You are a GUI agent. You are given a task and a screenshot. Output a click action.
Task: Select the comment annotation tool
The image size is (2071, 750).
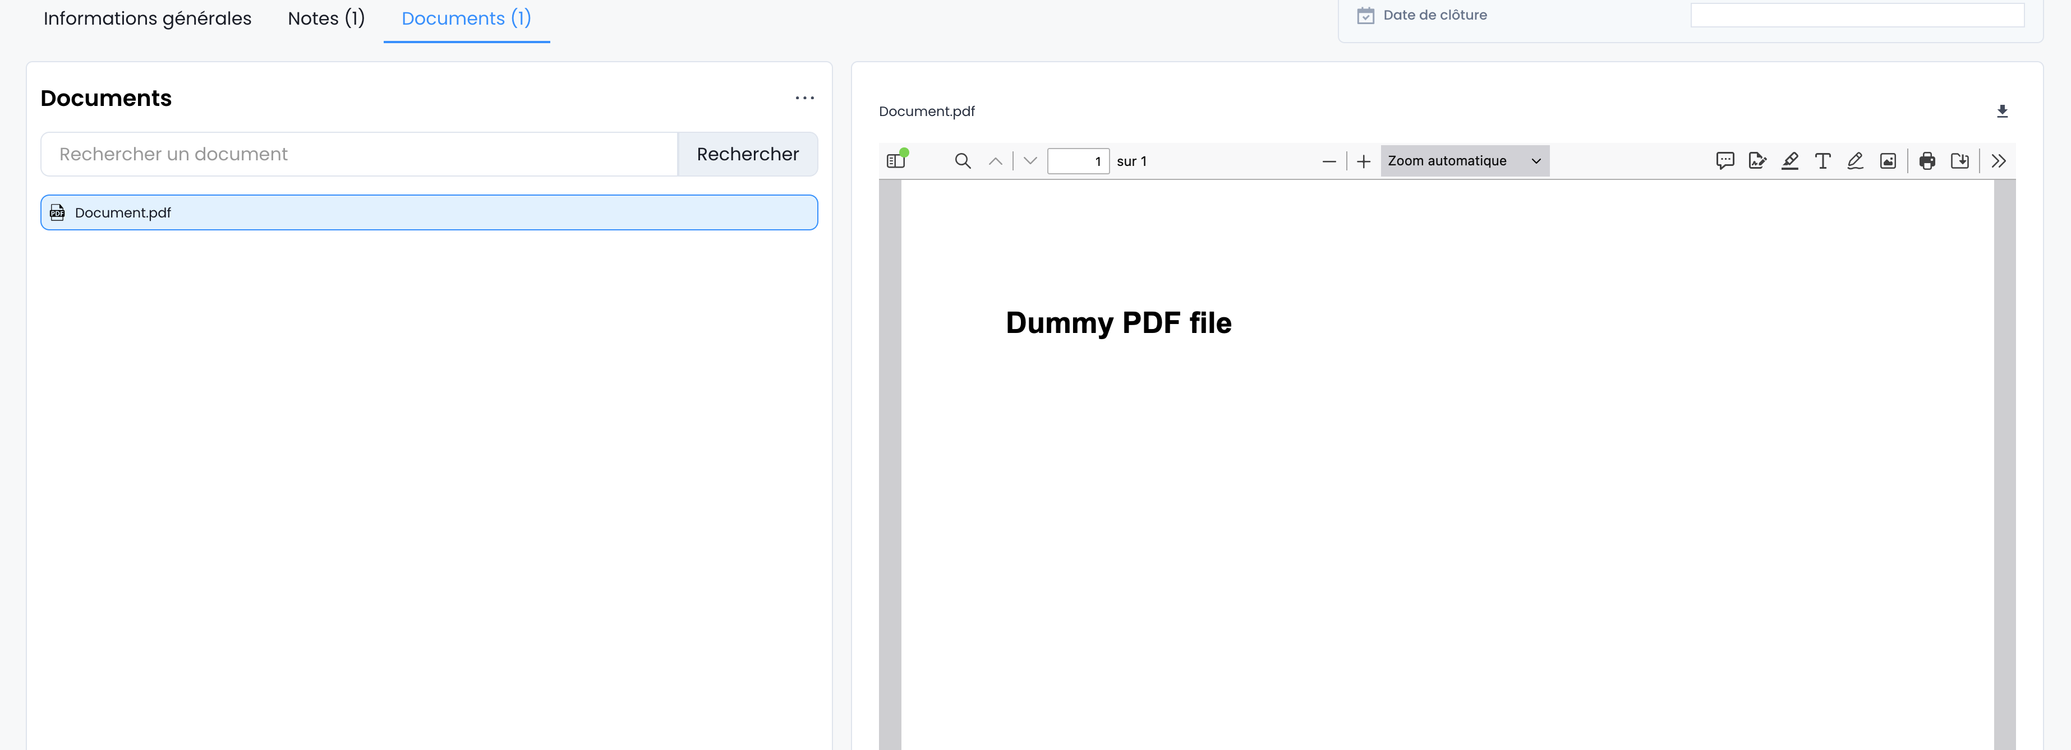click(1724, 161)
